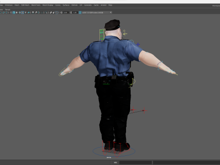
Task: Open the Deform menu
Action: 74,5
